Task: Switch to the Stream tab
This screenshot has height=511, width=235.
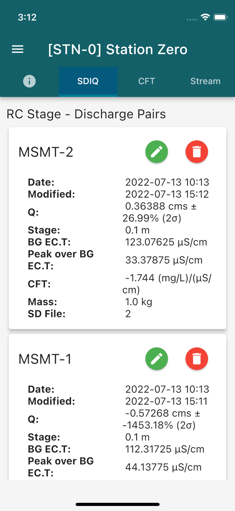Action: coord(205,81)
